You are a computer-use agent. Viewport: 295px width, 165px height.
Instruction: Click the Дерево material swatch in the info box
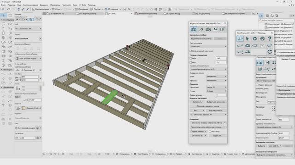coord(24,108)
